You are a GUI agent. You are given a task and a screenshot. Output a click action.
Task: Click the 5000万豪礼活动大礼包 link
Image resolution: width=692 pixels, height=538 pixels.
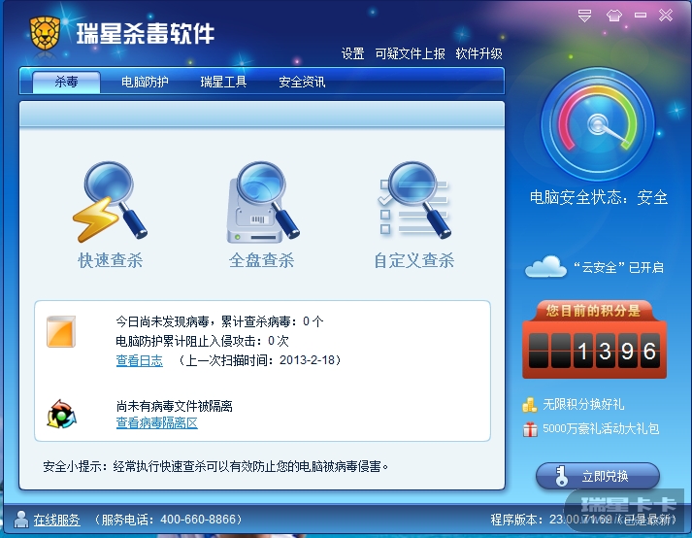(x=601, y=429)
